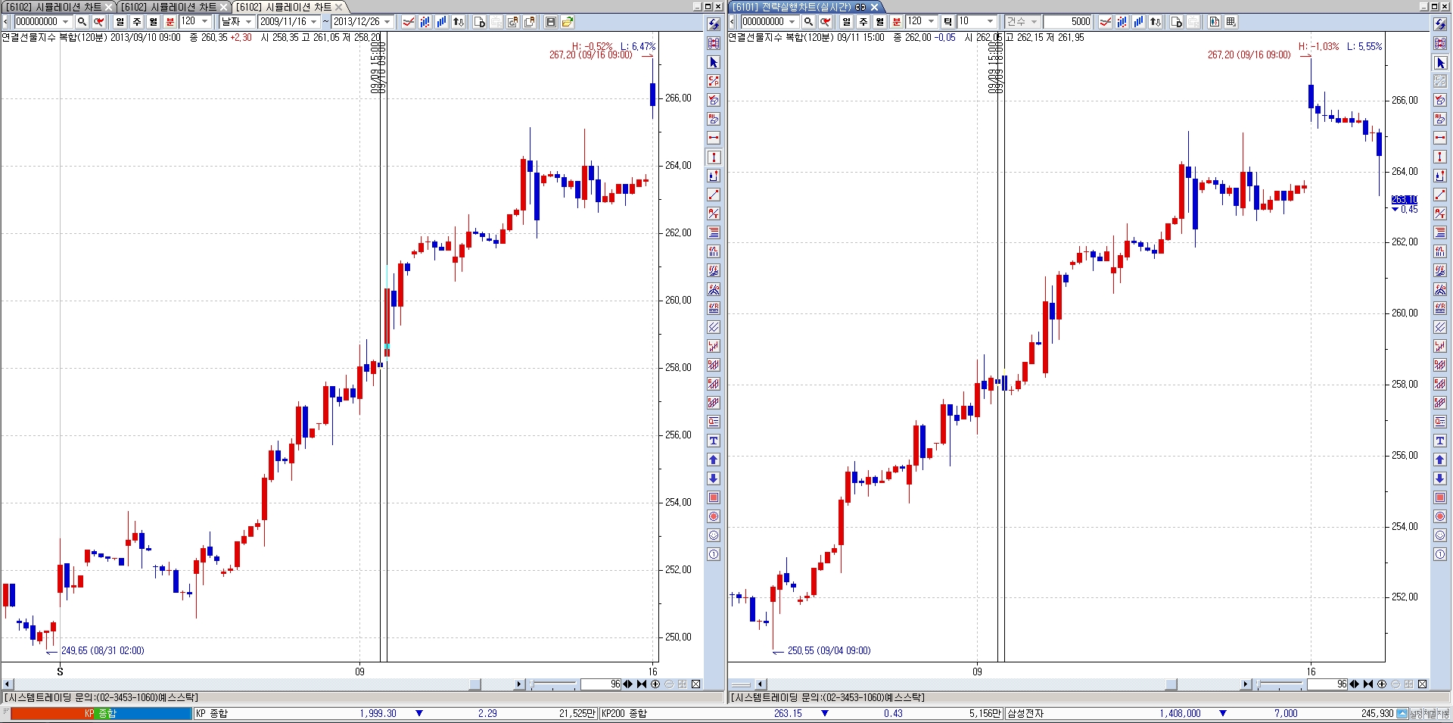The height and width of the screenshot is (723, 1453).
Task: Select the arrow cursor tool in the right chart sidebar
Action: click(x=1440, y=63)
